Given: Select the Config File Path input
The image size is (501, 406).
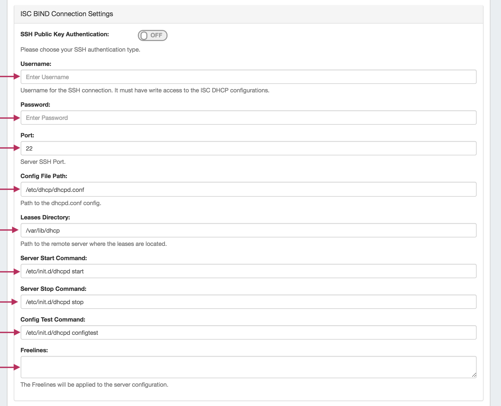Looking at the screenshot, I should 248,190.
